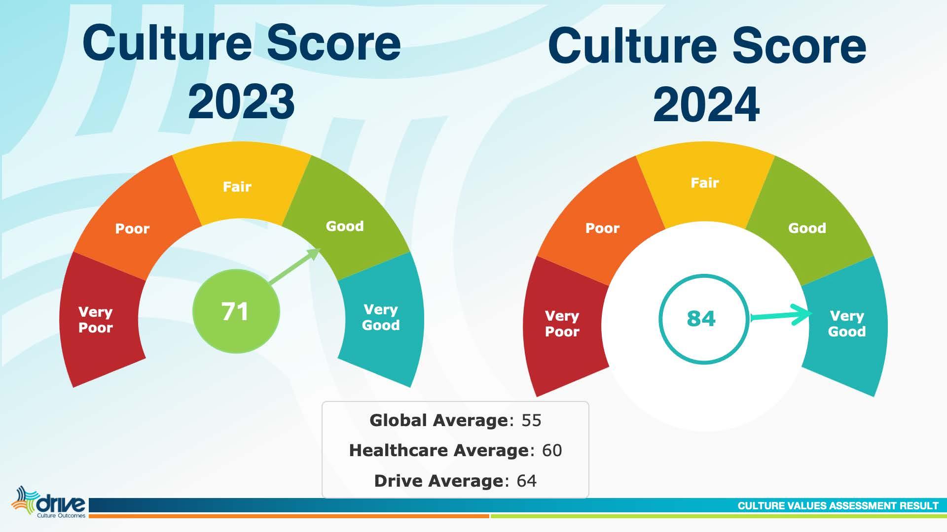Click the green 71 score circle
Viewport: 947px width, 532px height.
236,312
